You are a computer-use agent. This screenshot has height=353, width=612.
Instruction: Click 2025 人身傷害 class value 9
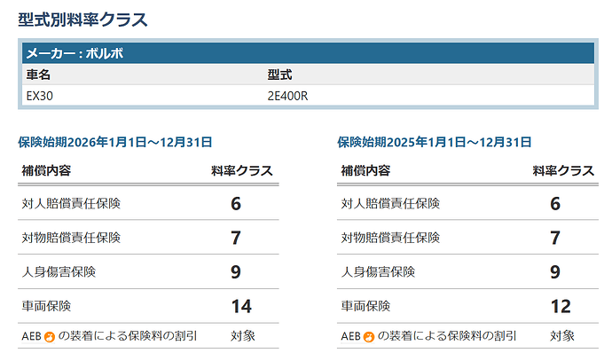[555, 272]
